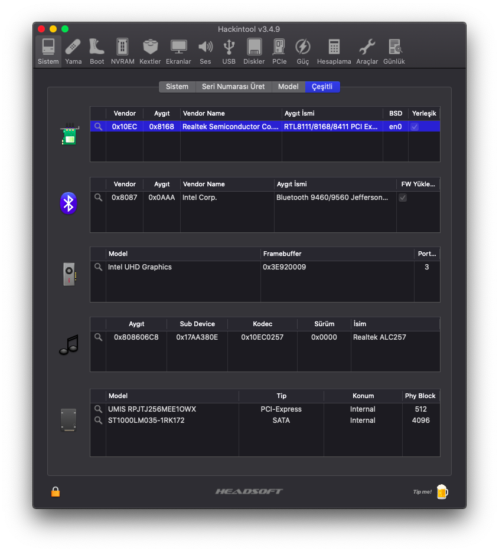This screenshot has height=552, width=499.
Task: Open the Hesaplama calculator section
Action: pyautogui.click(x=334, y=52)
